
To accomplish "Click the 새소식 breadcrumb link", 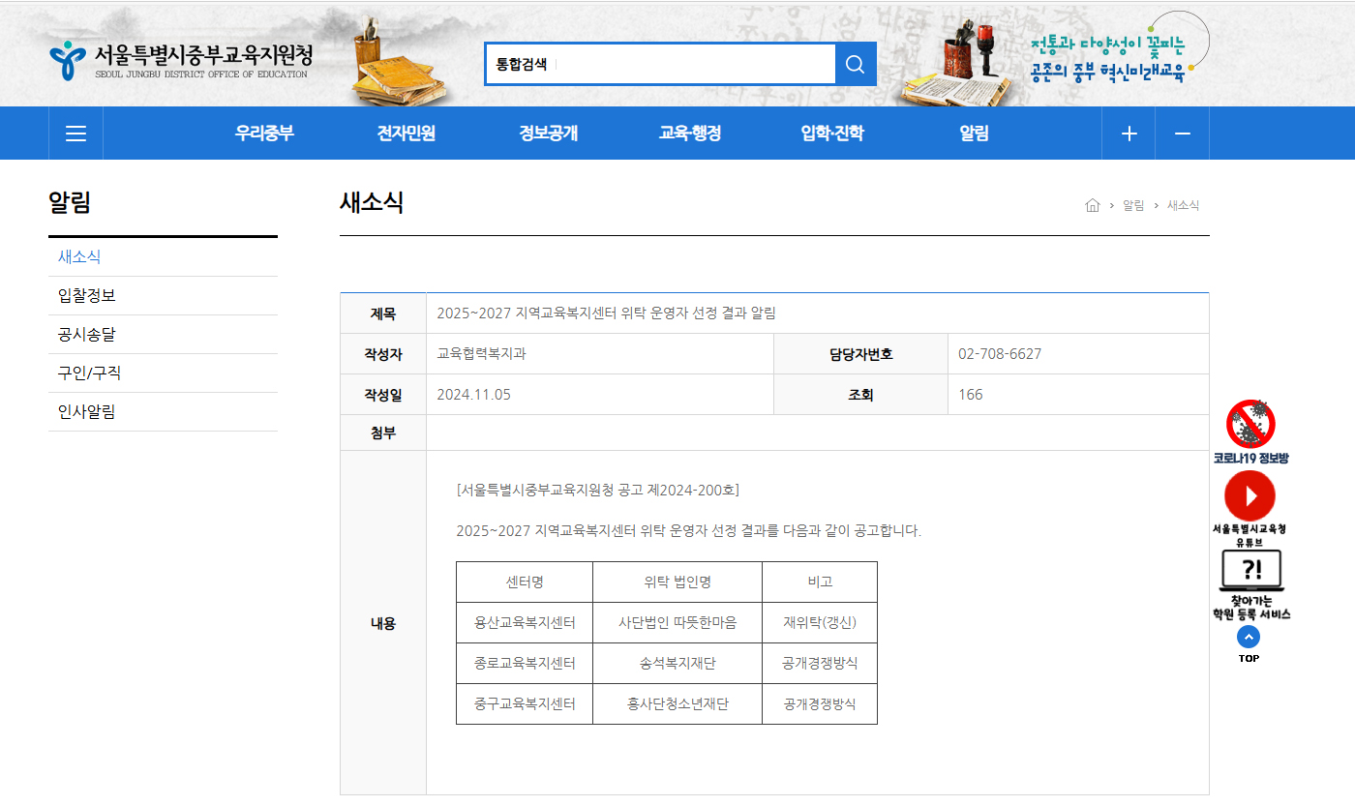I will [x=1183, y=205].
